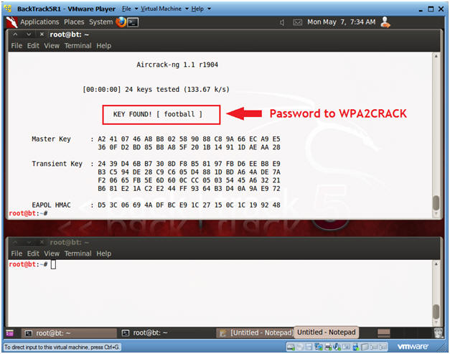Image resolution: width=450 pixels, height=354 pixels.
Task: Click VMware hard disk device status icon
Action: [291, 347]
